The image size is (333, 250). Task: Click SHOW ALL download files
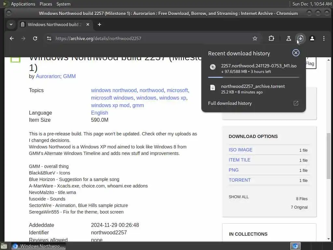tap(238, 197)
